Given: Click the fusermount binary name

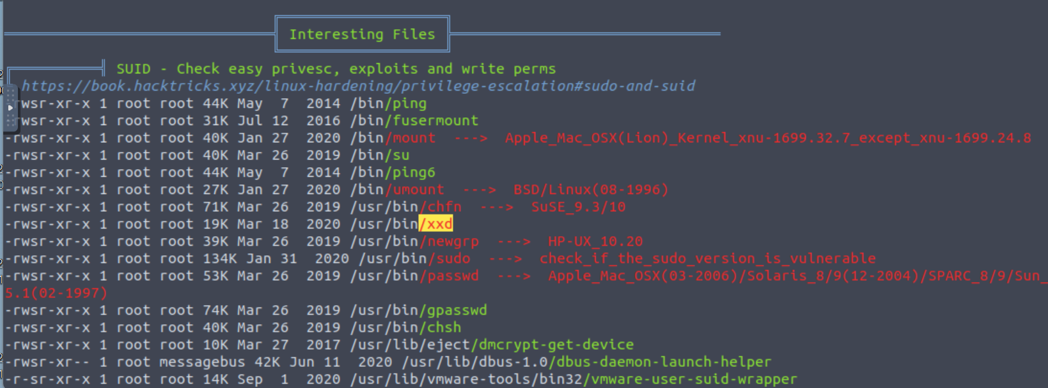Looking at the screenshot, I should (435, 121).
